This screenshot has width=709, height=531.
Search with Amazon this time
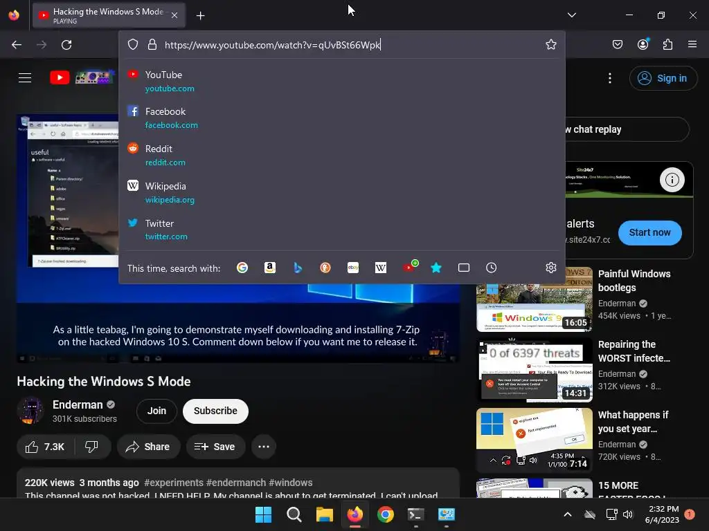click(270, 268)
